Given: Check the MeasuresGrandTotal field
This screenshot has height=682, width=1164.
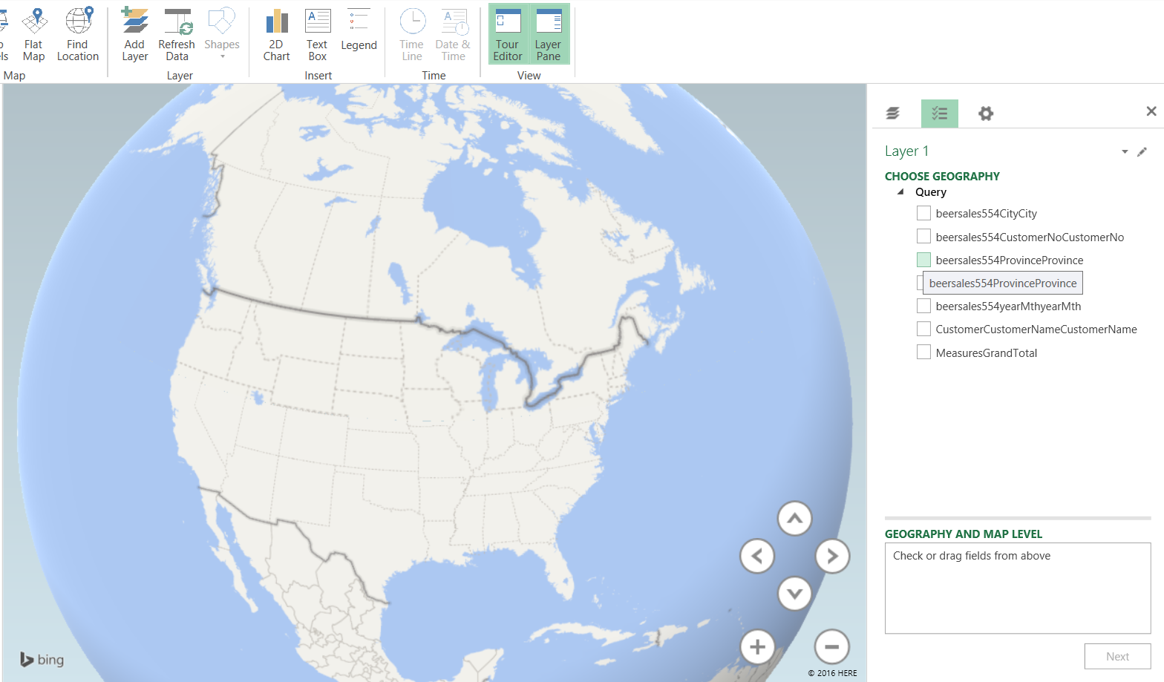Looking at the screenshot, I should point(923,352).
